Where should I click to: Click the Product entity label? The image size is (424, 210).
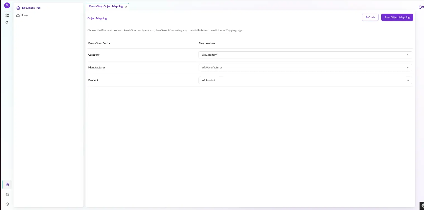(x=93, y=80)
